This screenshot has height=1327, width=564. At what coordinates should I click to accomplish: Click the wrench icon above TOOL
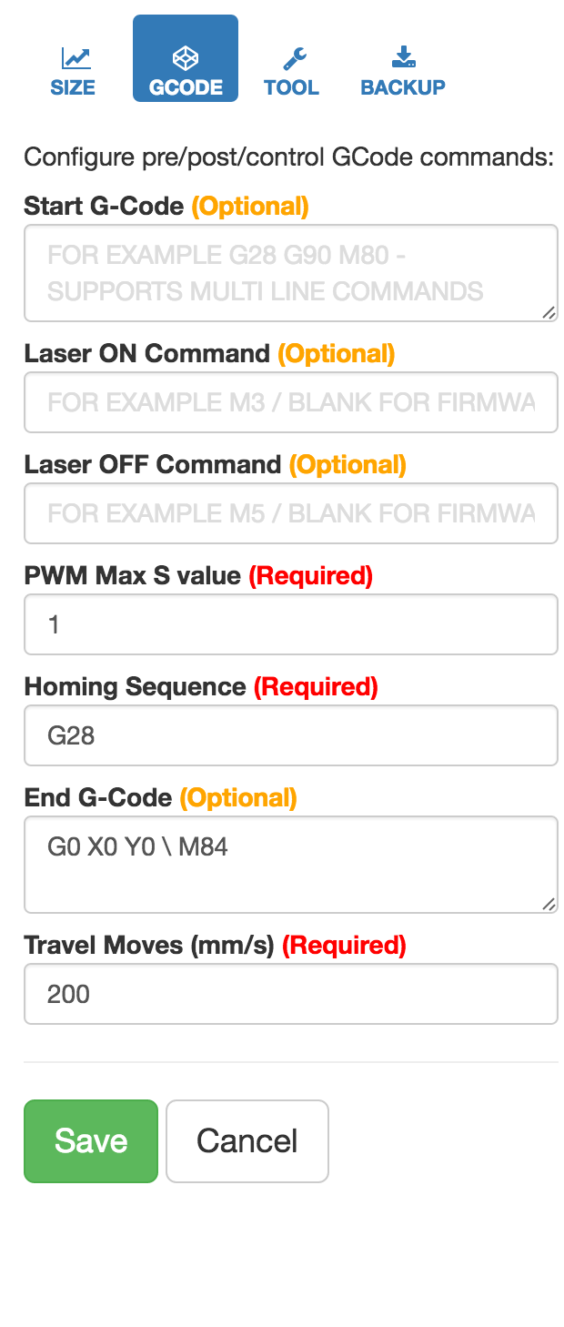(294, 59)
